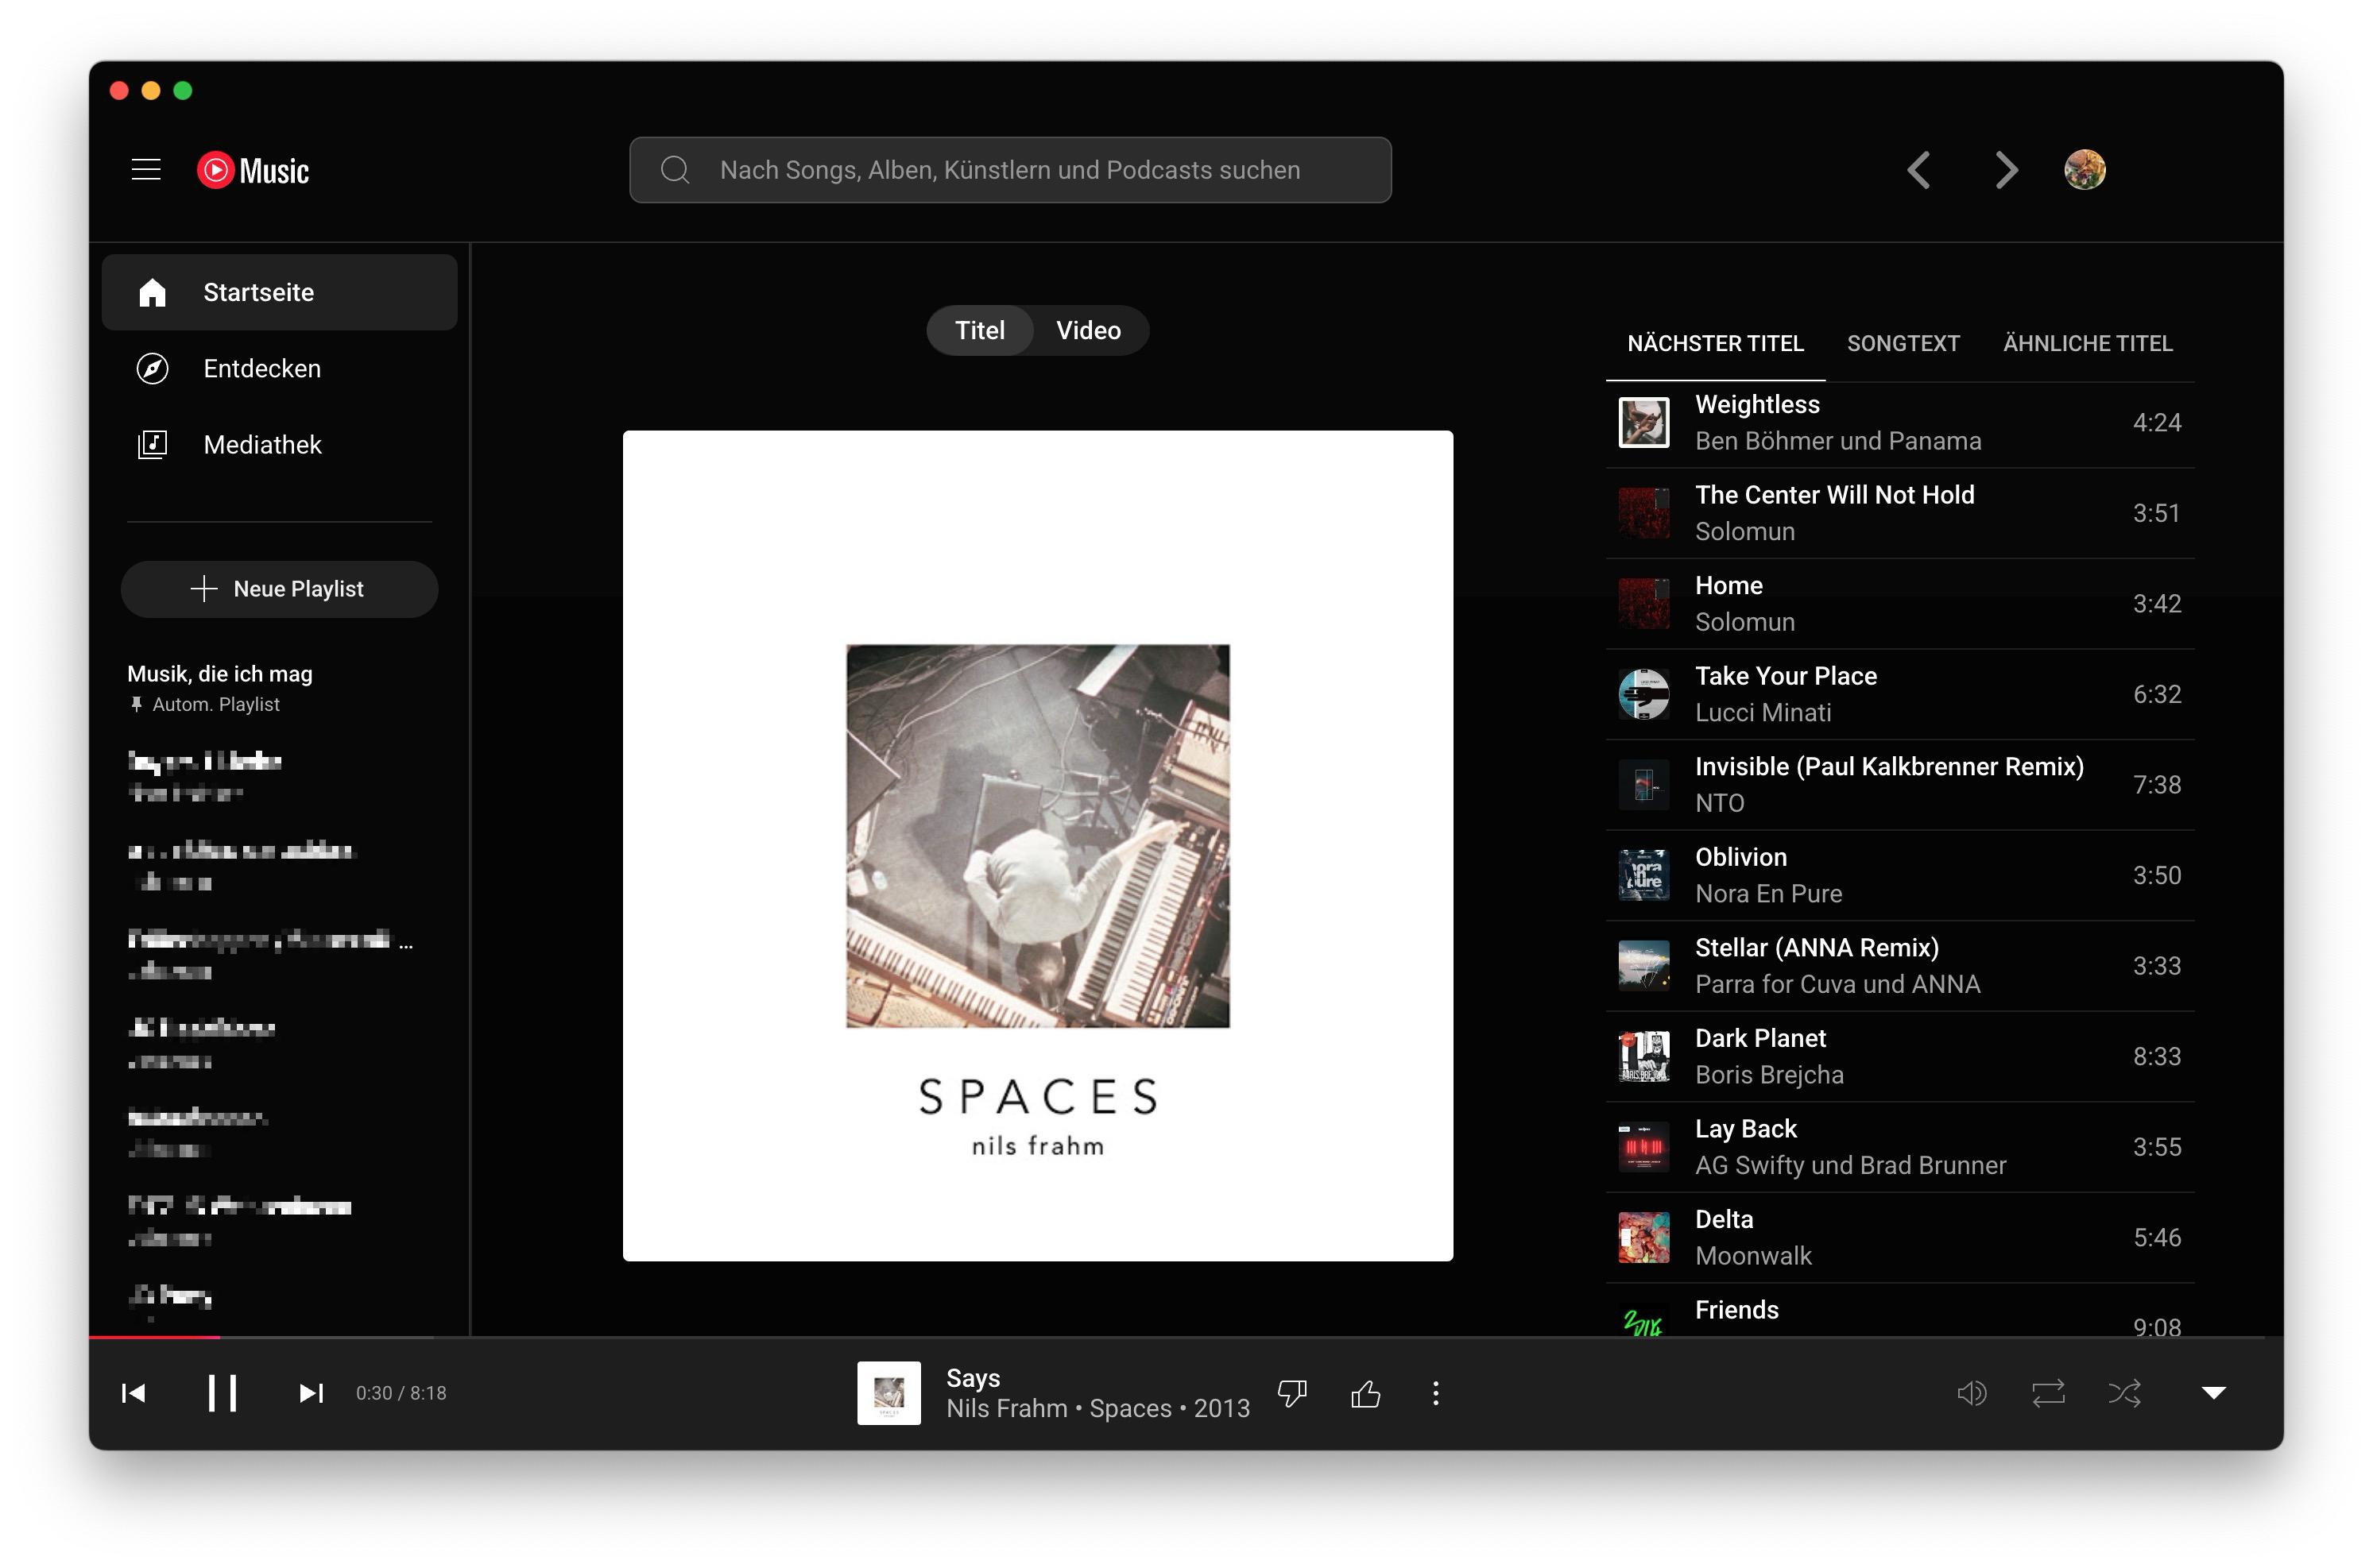2373x1568 pixels.
Task: Open the hamburger menu
Action: click(x=146, y=170)
